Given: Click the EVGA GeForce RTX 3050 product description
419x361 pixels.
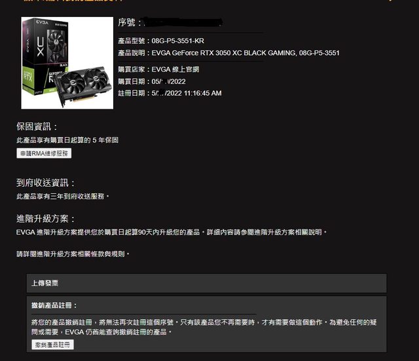Looking at the screenshot, I should pyautogui.click(x=246, y=53).
